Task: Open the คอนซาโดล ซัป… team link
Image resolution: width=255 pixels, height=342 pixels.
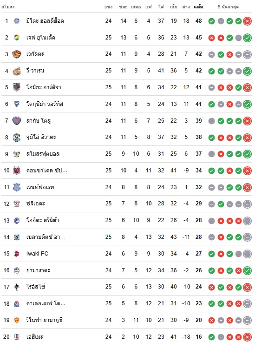Action: point(46,171)
